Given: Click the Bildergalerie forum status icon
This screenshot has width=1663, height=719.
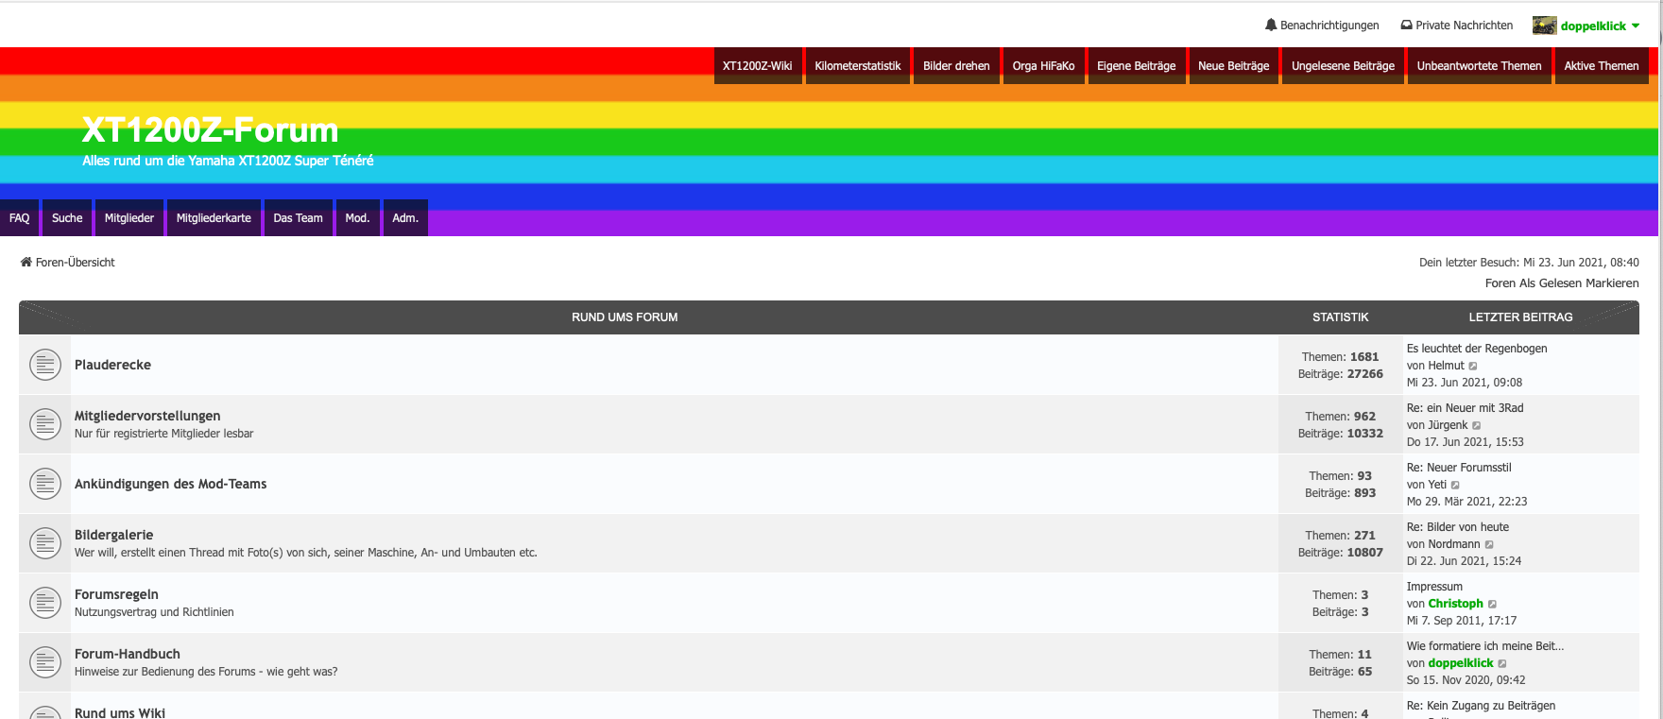Looking at the screenshot, I should tap(44, 543).
